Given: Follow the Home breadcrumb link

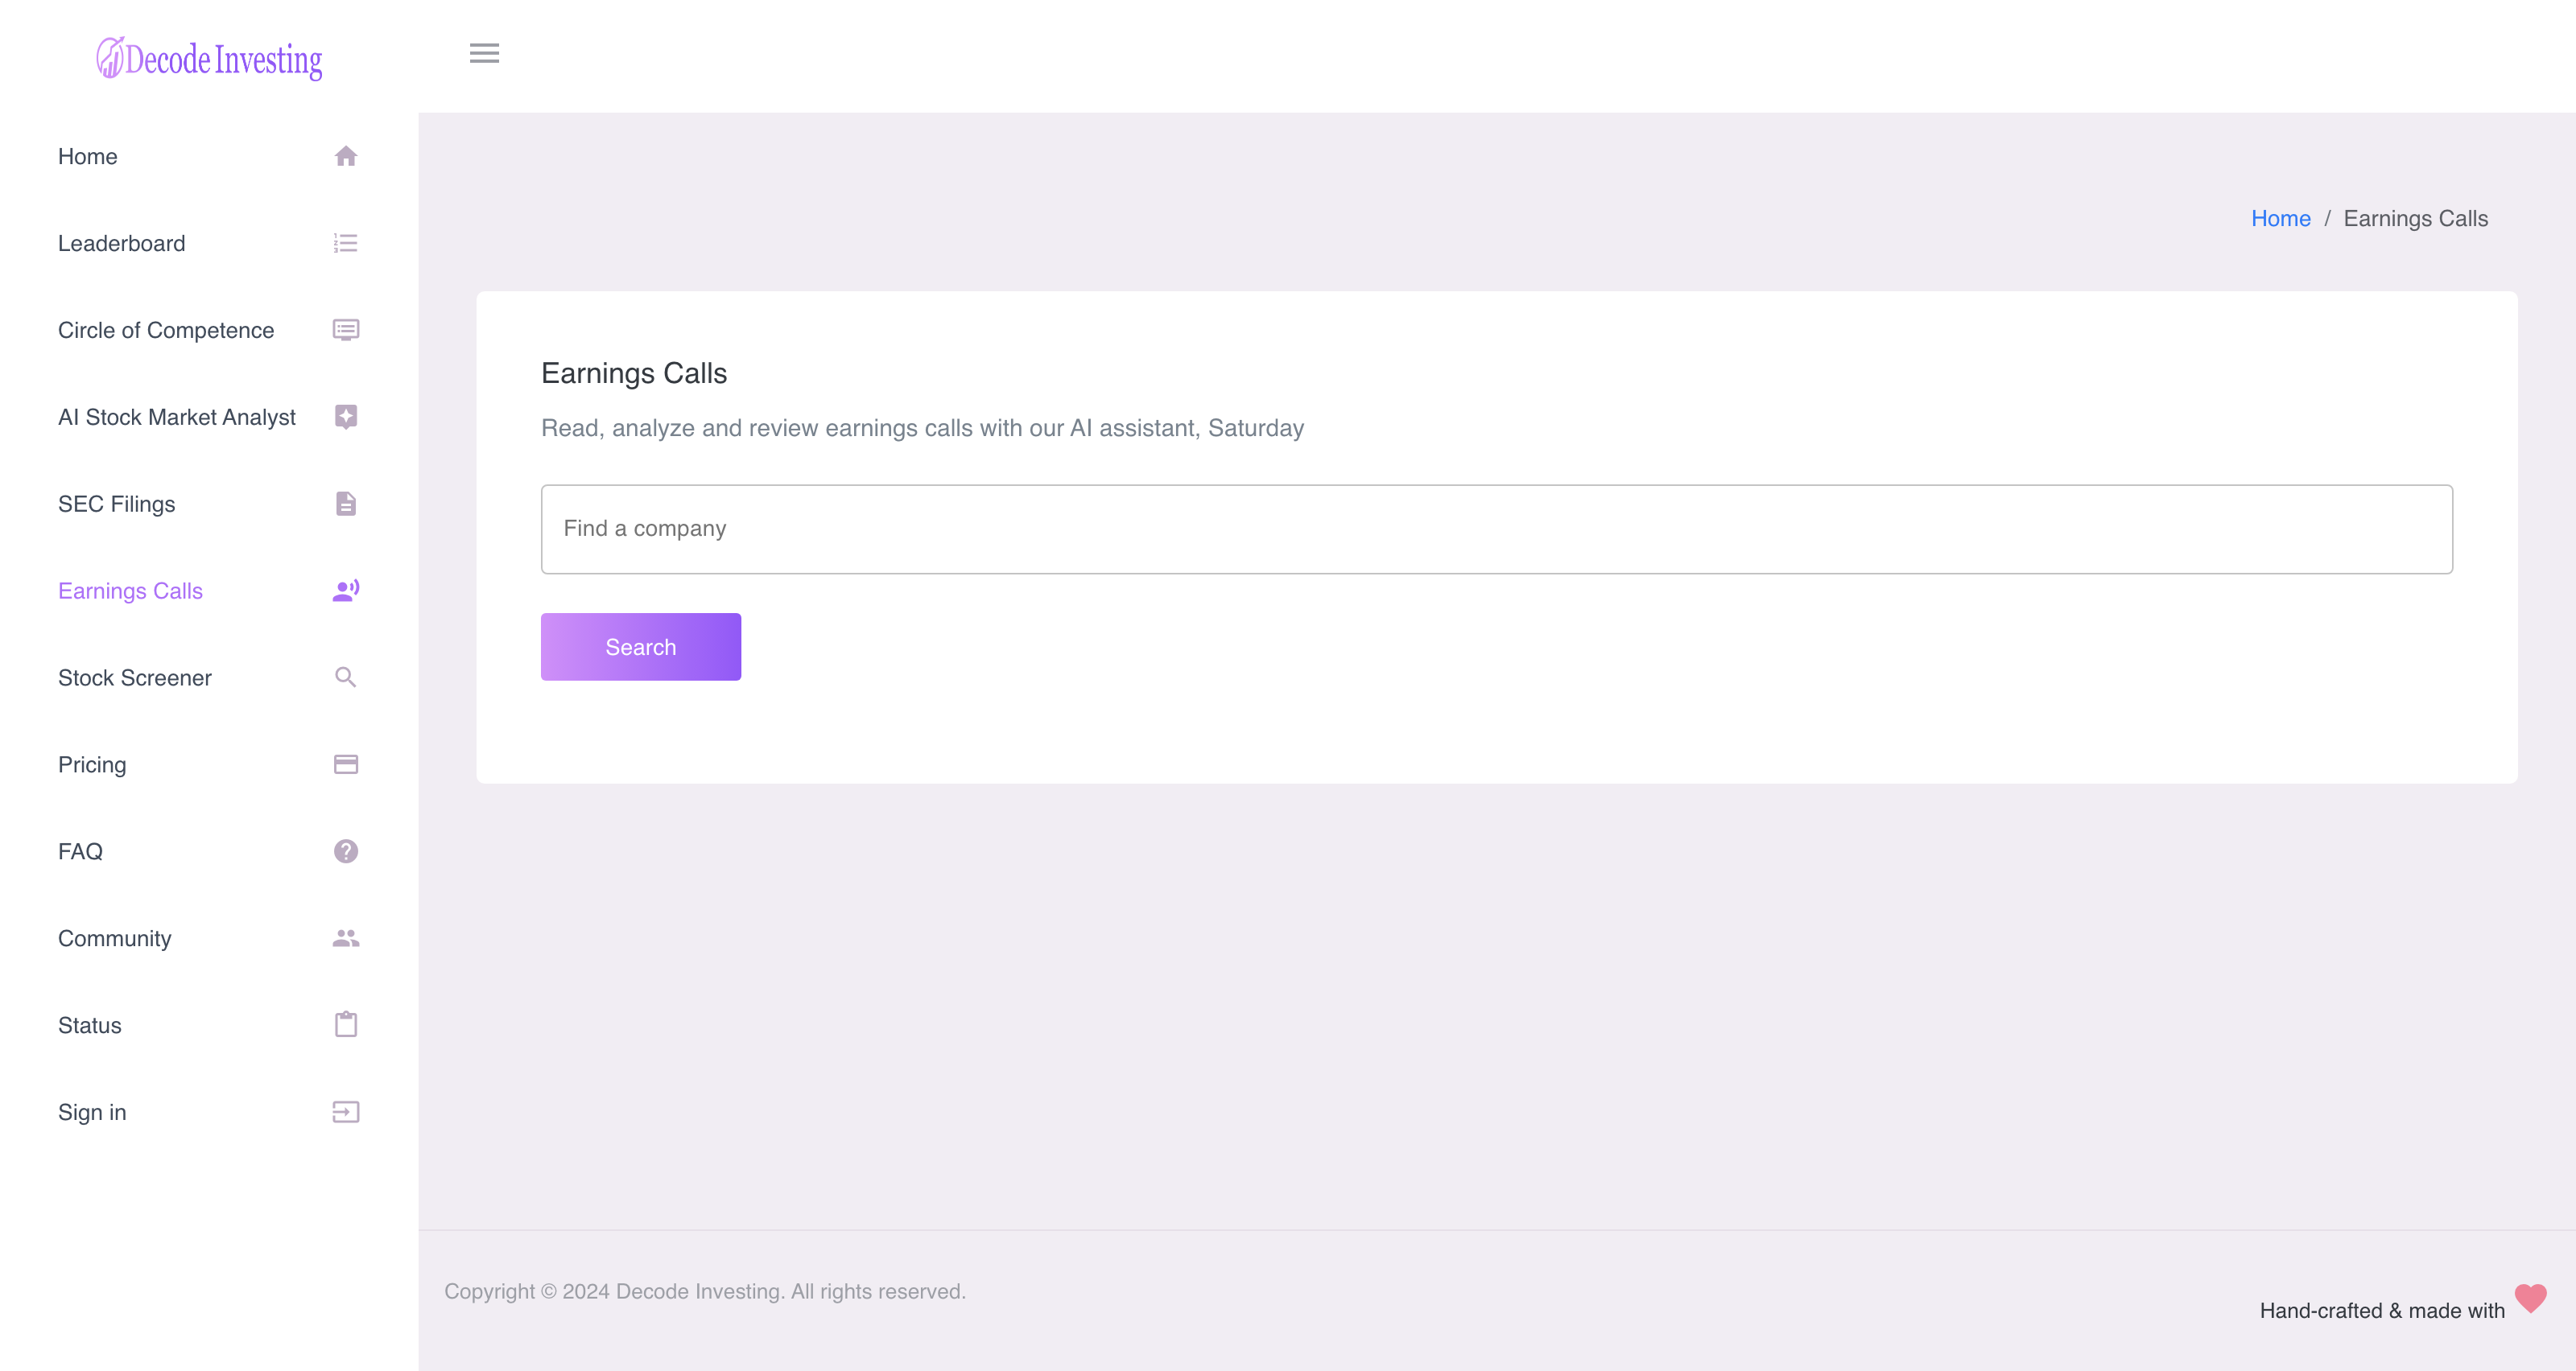Looking at the screenshot, I should point(2281,219).
